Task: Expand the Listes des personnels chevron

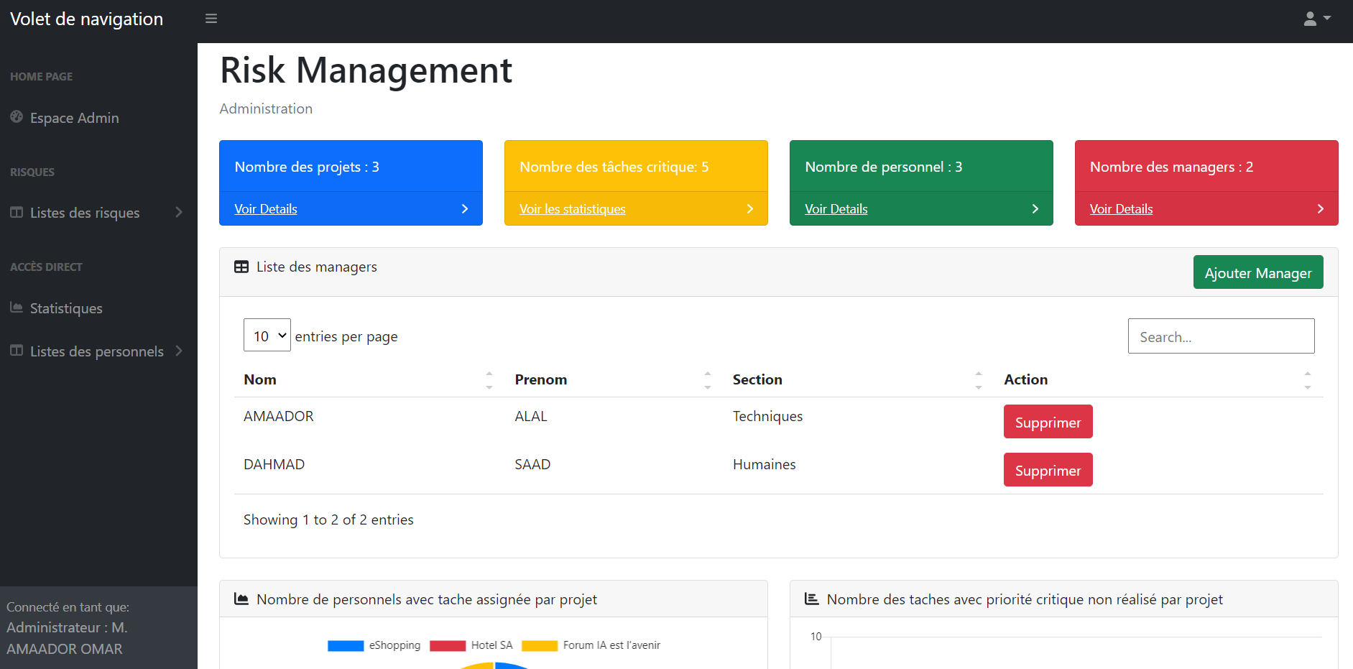Action: click(x=179, y=351)
